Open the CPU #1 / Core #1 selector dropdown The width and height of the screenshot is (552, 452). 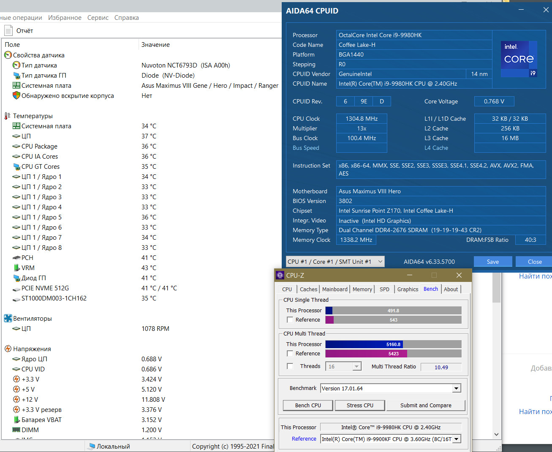coord(335,262)
